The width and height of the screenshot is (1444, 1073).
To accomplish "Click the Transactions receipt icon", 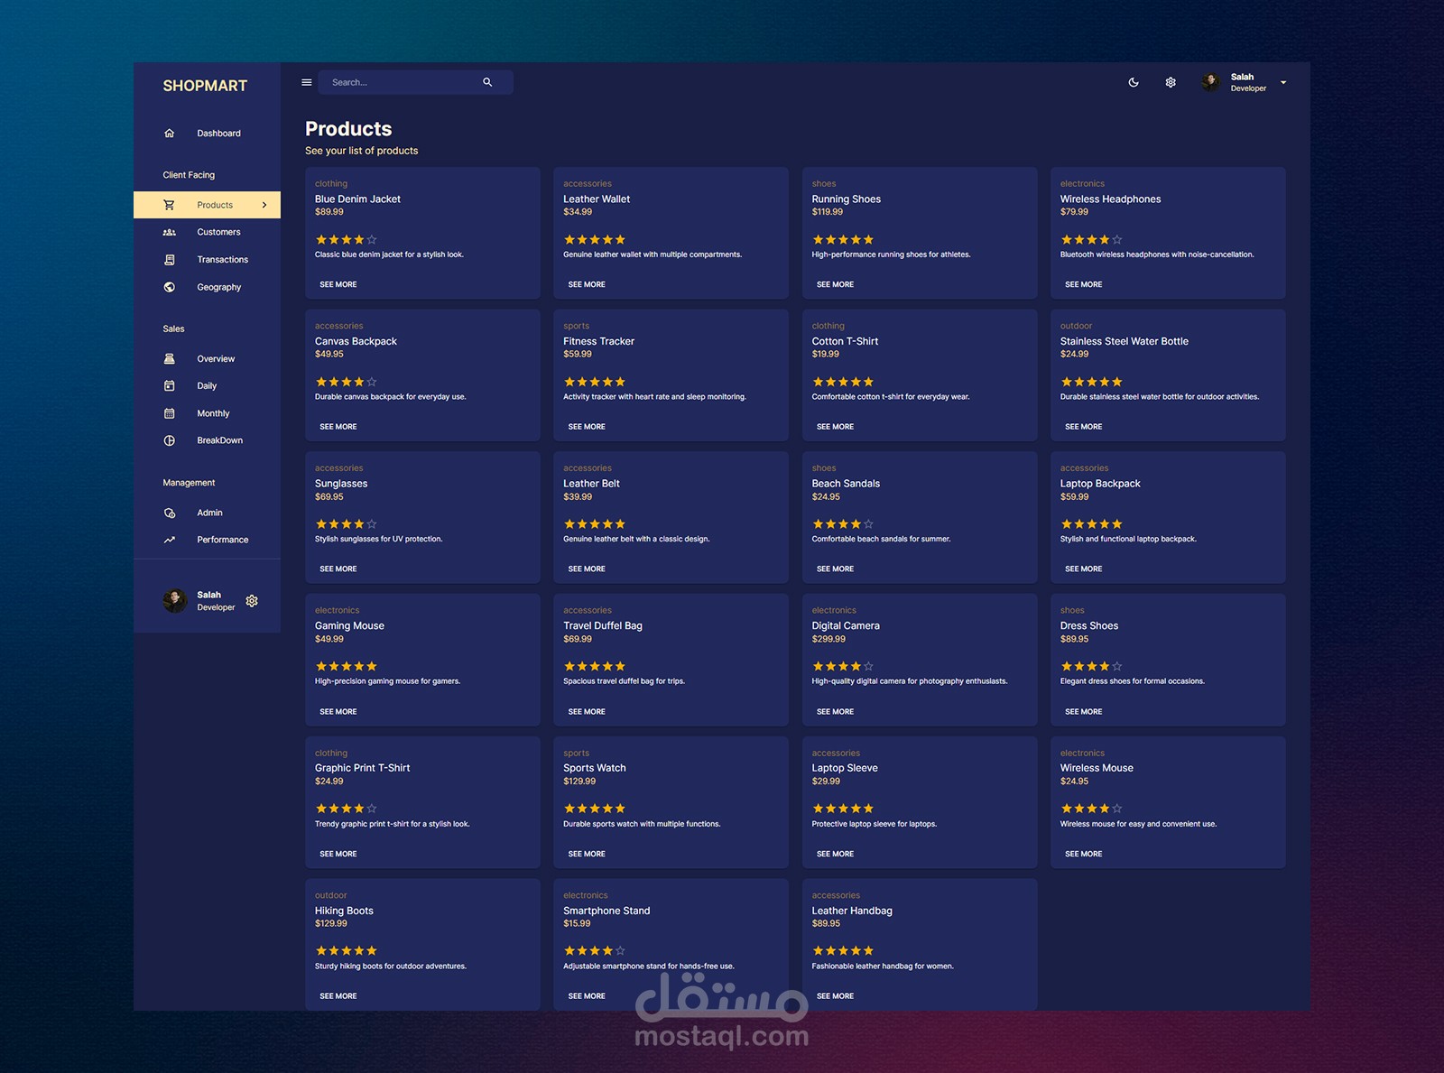I will click(x=170, y=260).
